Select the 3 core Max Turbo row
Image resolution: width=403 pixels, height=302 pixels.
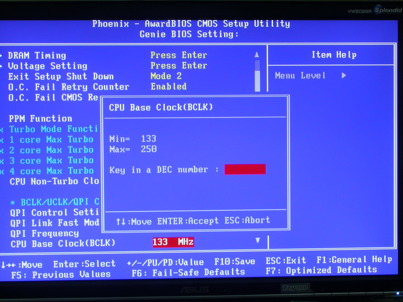52,160
